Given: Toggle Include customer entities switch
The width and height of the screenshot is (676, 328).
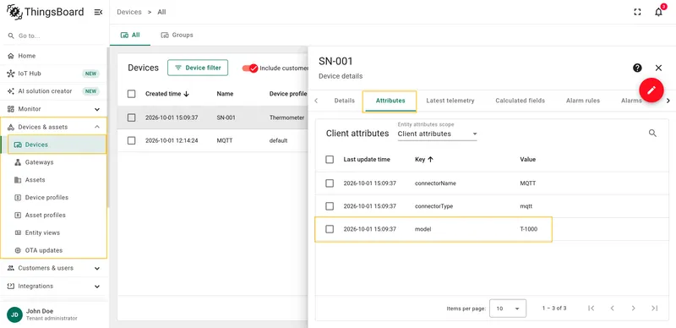Looking at the screenshot, I should (249, 68).
